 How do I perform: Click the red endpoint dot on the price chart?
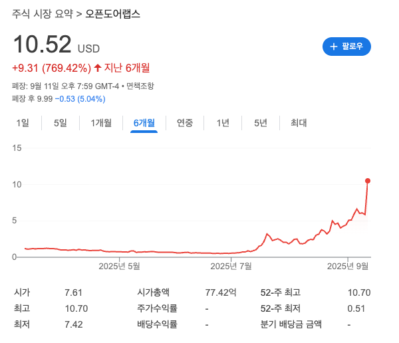click(x=368, y=181)
